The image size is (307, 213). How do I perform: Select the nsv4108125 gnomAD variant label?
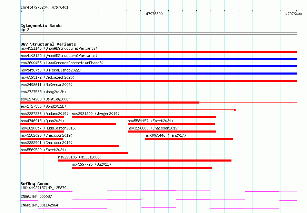59,56
